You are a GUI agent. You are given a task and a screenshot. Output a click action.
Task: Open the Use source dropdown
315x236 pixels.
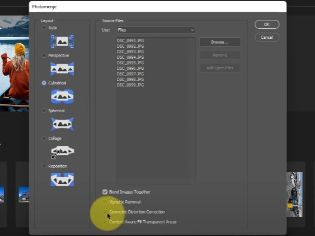[x=156, y=30]
